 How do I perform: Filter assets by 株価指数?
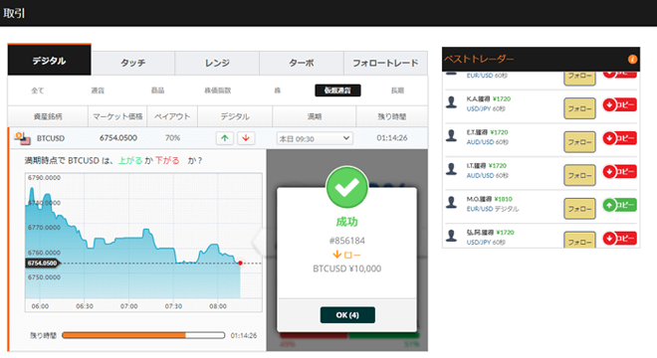[x=217, y=90]
